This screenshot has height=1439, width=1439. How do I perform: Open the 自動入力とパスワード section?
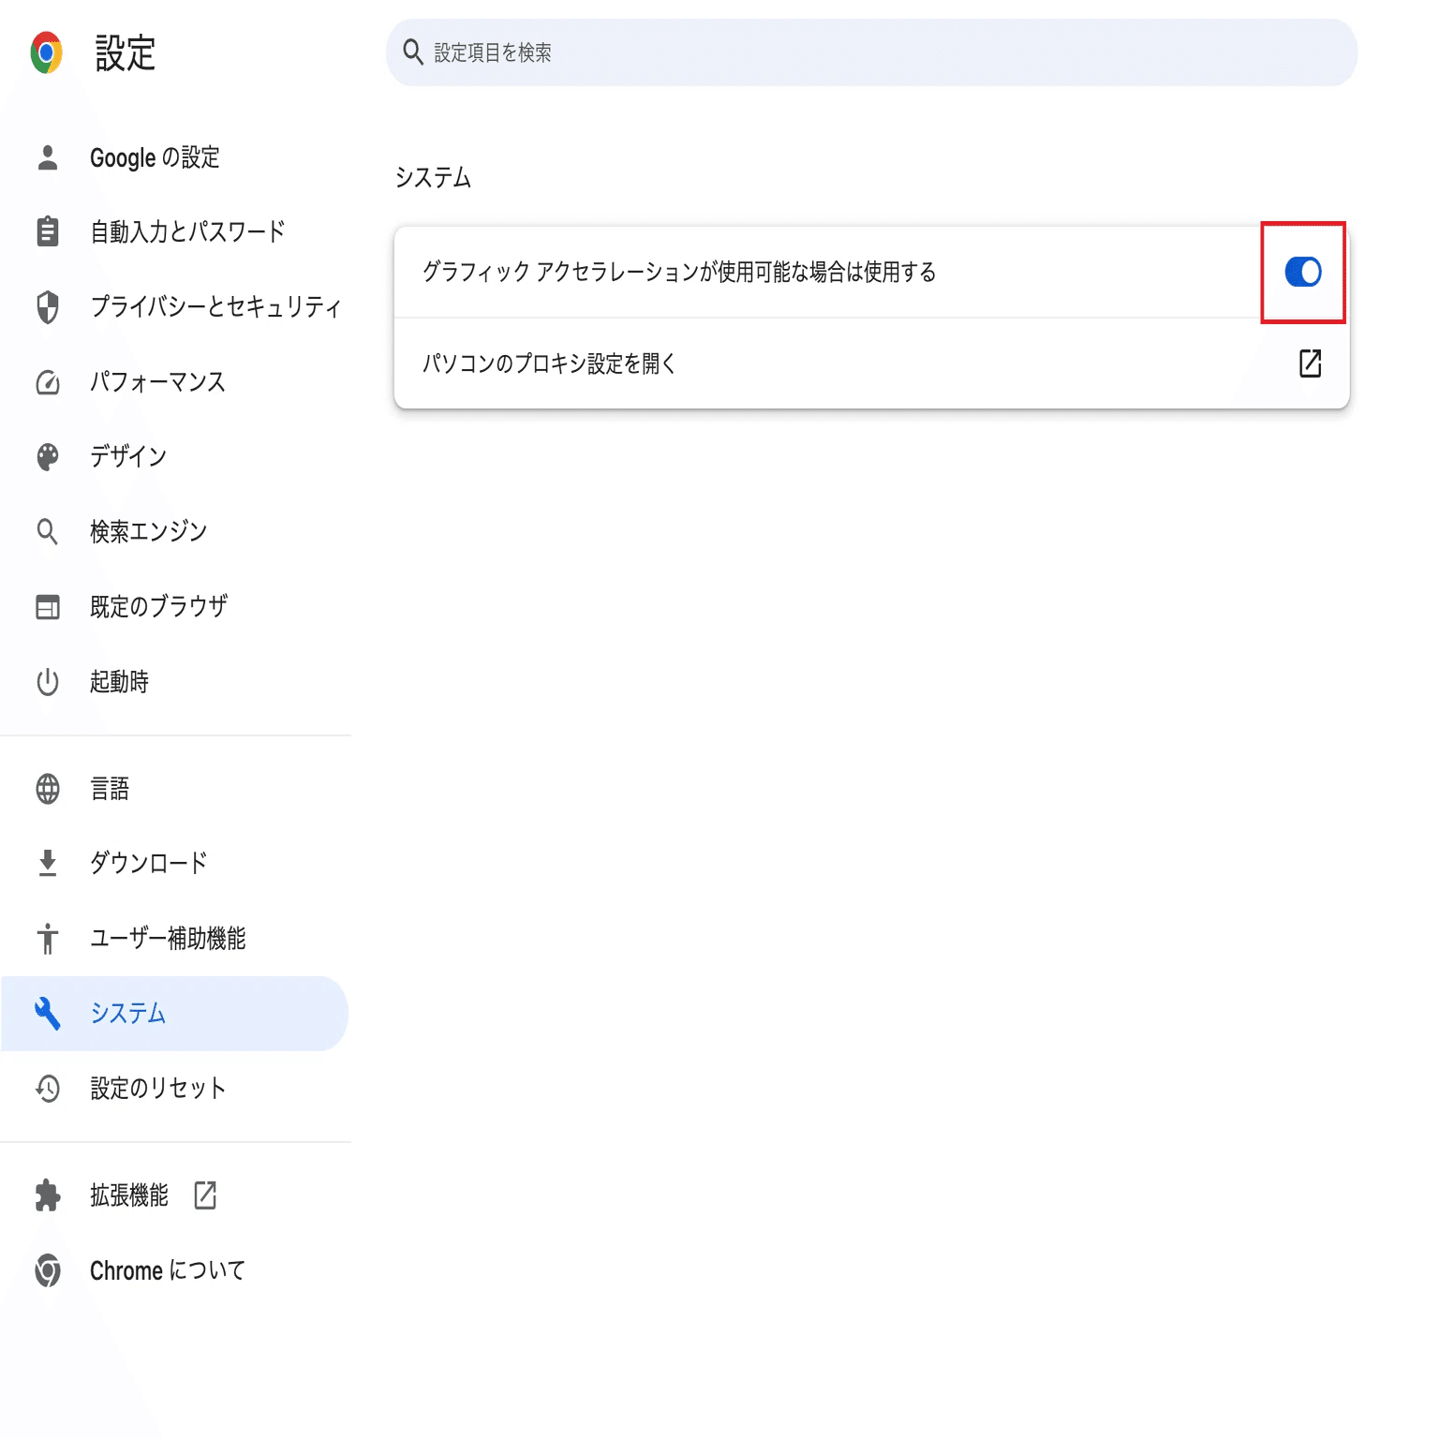(x=187, y=231)
